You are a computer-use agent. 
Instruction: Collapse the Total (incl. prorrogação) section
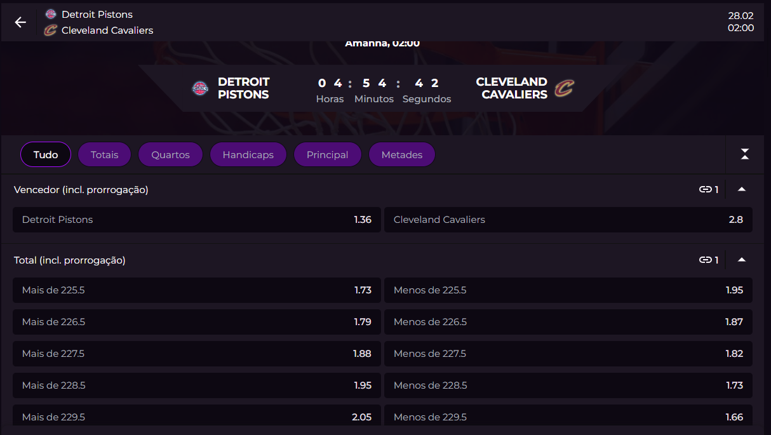(x=741, y=260)
